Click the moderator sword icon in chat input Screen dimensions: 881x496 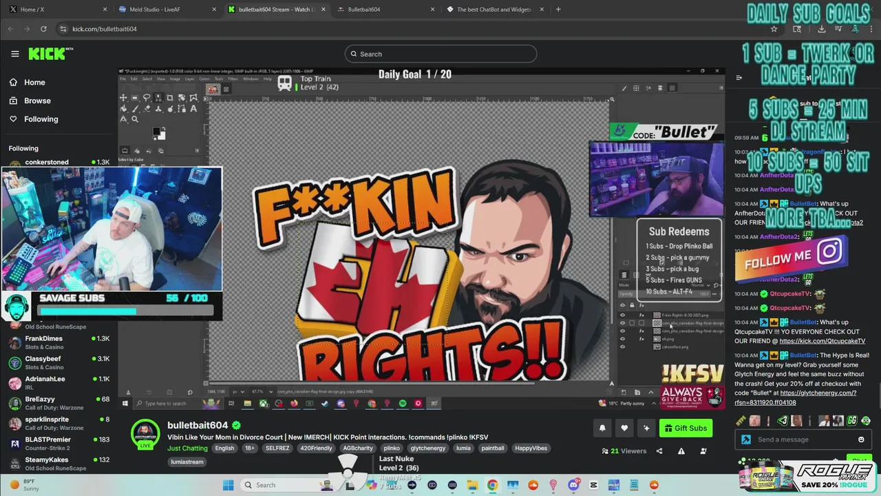(746, 440)
